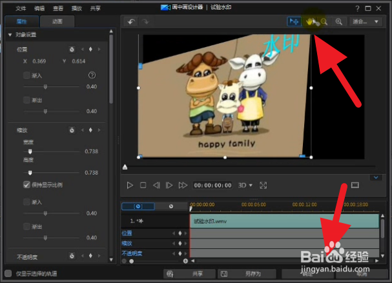Adjust the 宽度 scale slider
Viewport: 392px width, 283px height.
click(x=30, y=151)
